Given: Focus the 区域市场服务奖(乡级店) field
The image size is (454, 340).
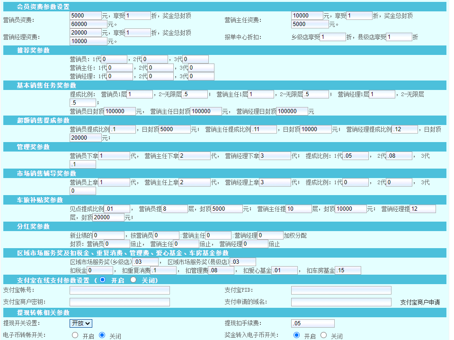Looking at the screenshot, I should 145,262.
